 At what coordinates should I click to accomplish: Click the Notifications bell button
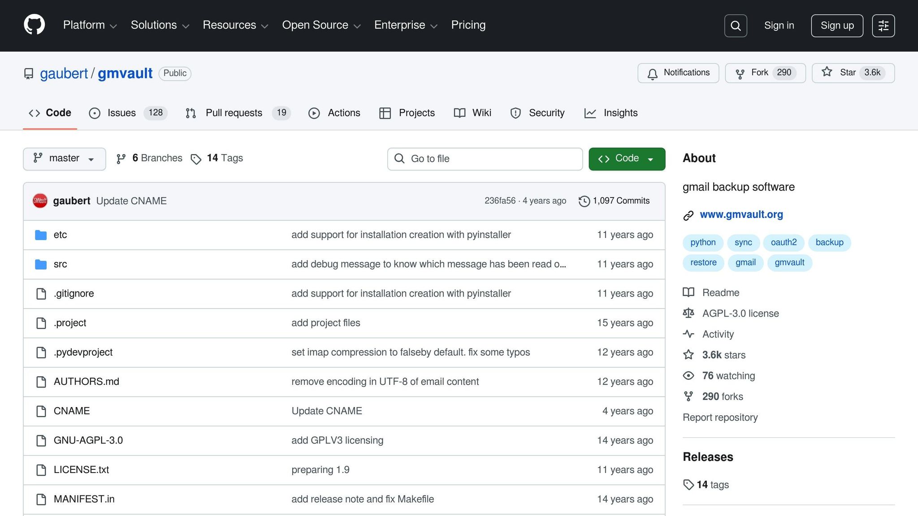pyautogui.click(x=678, y=73)
